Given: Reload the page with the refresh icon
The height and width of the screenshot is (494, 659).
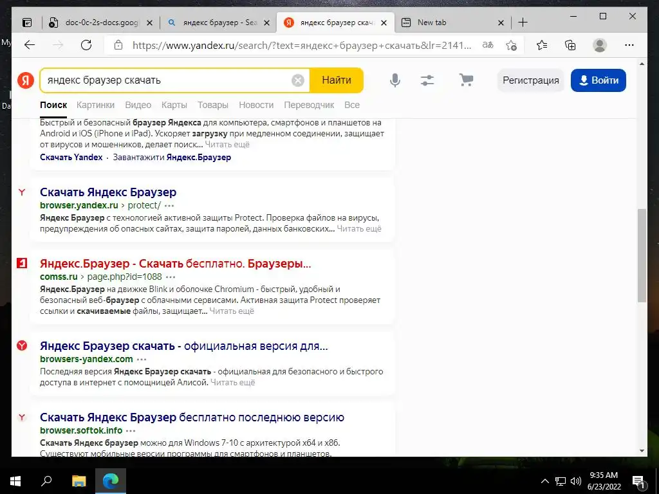Looking at the screenshot, I should pos(86,45).
